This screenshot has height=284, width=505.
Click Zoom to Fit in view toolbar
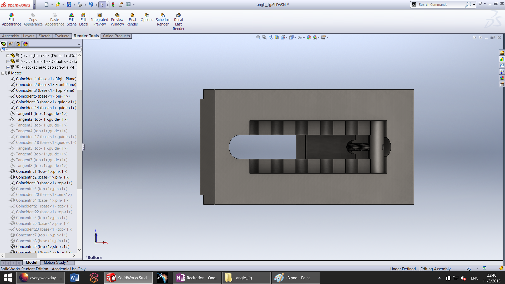(x=258, y=37)
